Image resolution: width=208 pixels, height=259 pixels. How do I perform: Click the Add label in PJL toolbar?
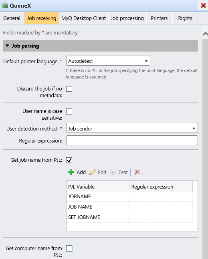(81, 172)
